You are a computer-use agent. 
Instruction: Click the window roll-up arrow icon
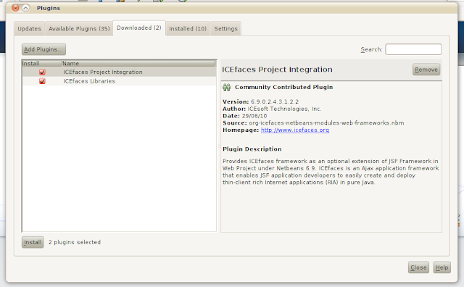[26, 8]
